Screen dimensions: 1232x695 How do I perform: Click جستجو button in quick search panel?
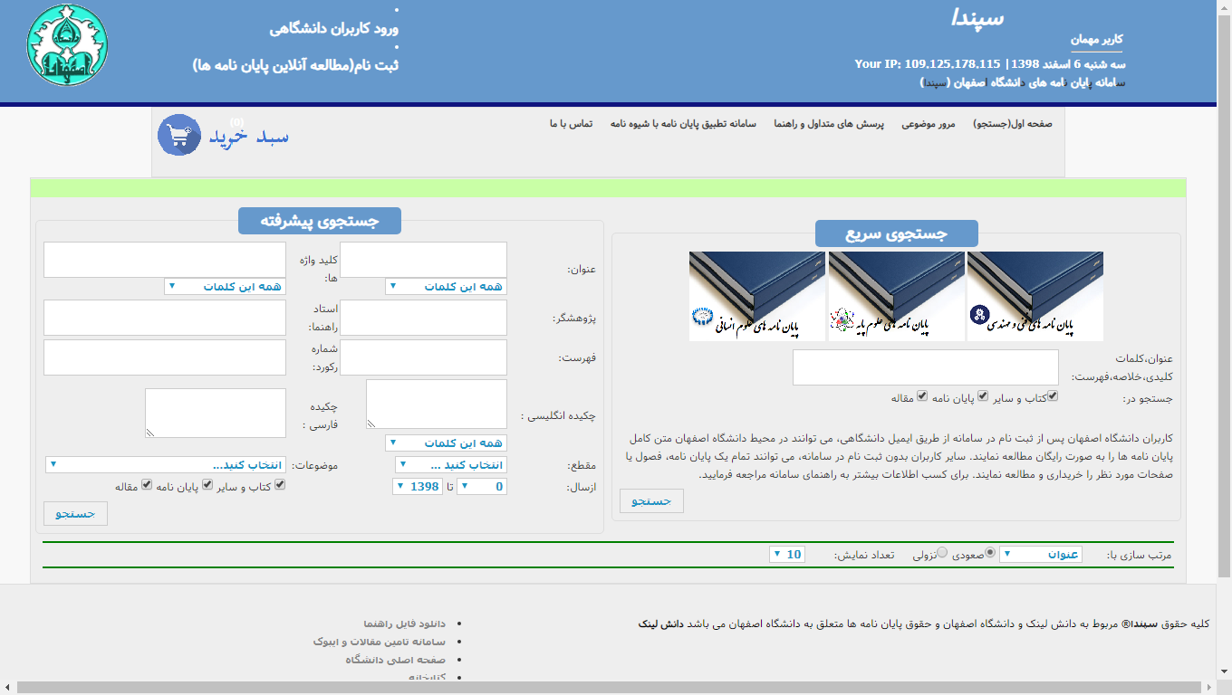651,500
